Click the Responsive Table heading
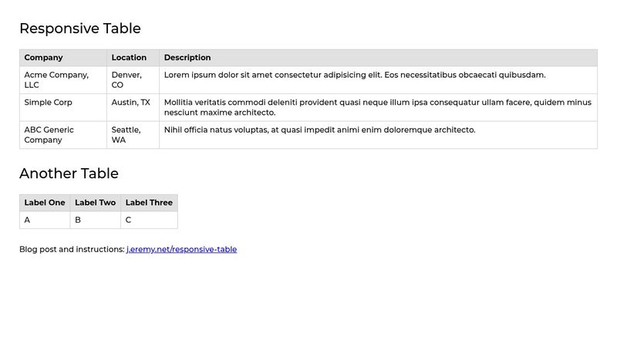The height and width of the screenshot is (347, 617). [x=80, y=29]
